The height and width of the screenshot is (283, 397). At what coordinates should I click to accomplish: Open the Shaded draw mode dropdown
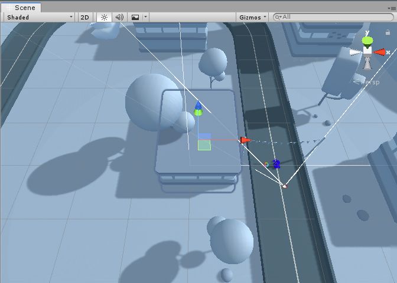[x=39, y=17]
